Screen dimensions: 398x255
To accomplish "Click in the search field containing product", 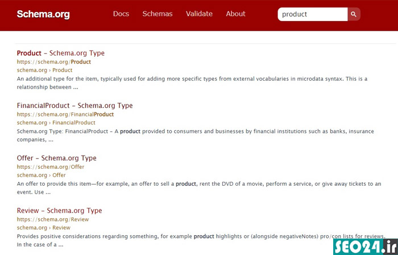I will pos(313,14).
